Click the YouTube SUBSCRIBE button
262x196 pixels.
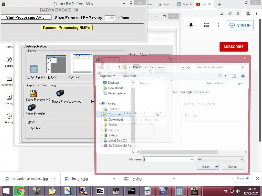(x=233, y=47)
